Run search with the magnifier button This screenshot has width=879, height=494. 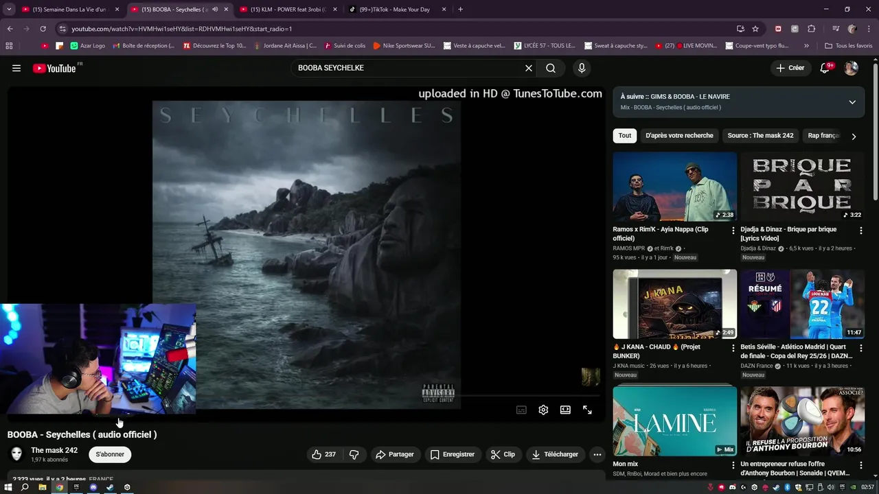pyautogui.click(x=551, y=68)
